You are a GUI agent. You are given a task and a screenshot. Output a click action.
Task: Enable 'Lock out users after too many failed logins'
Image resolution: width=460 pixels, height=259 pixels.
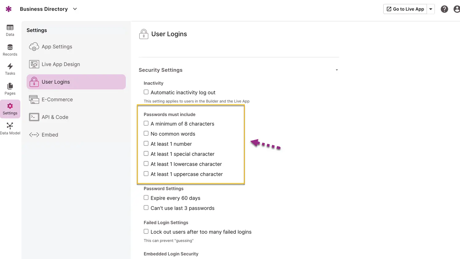tap(146, 231)
